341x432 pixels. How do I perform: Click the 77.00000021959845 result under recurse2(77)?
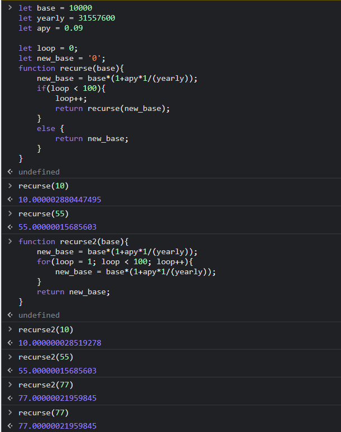[57, 398]
